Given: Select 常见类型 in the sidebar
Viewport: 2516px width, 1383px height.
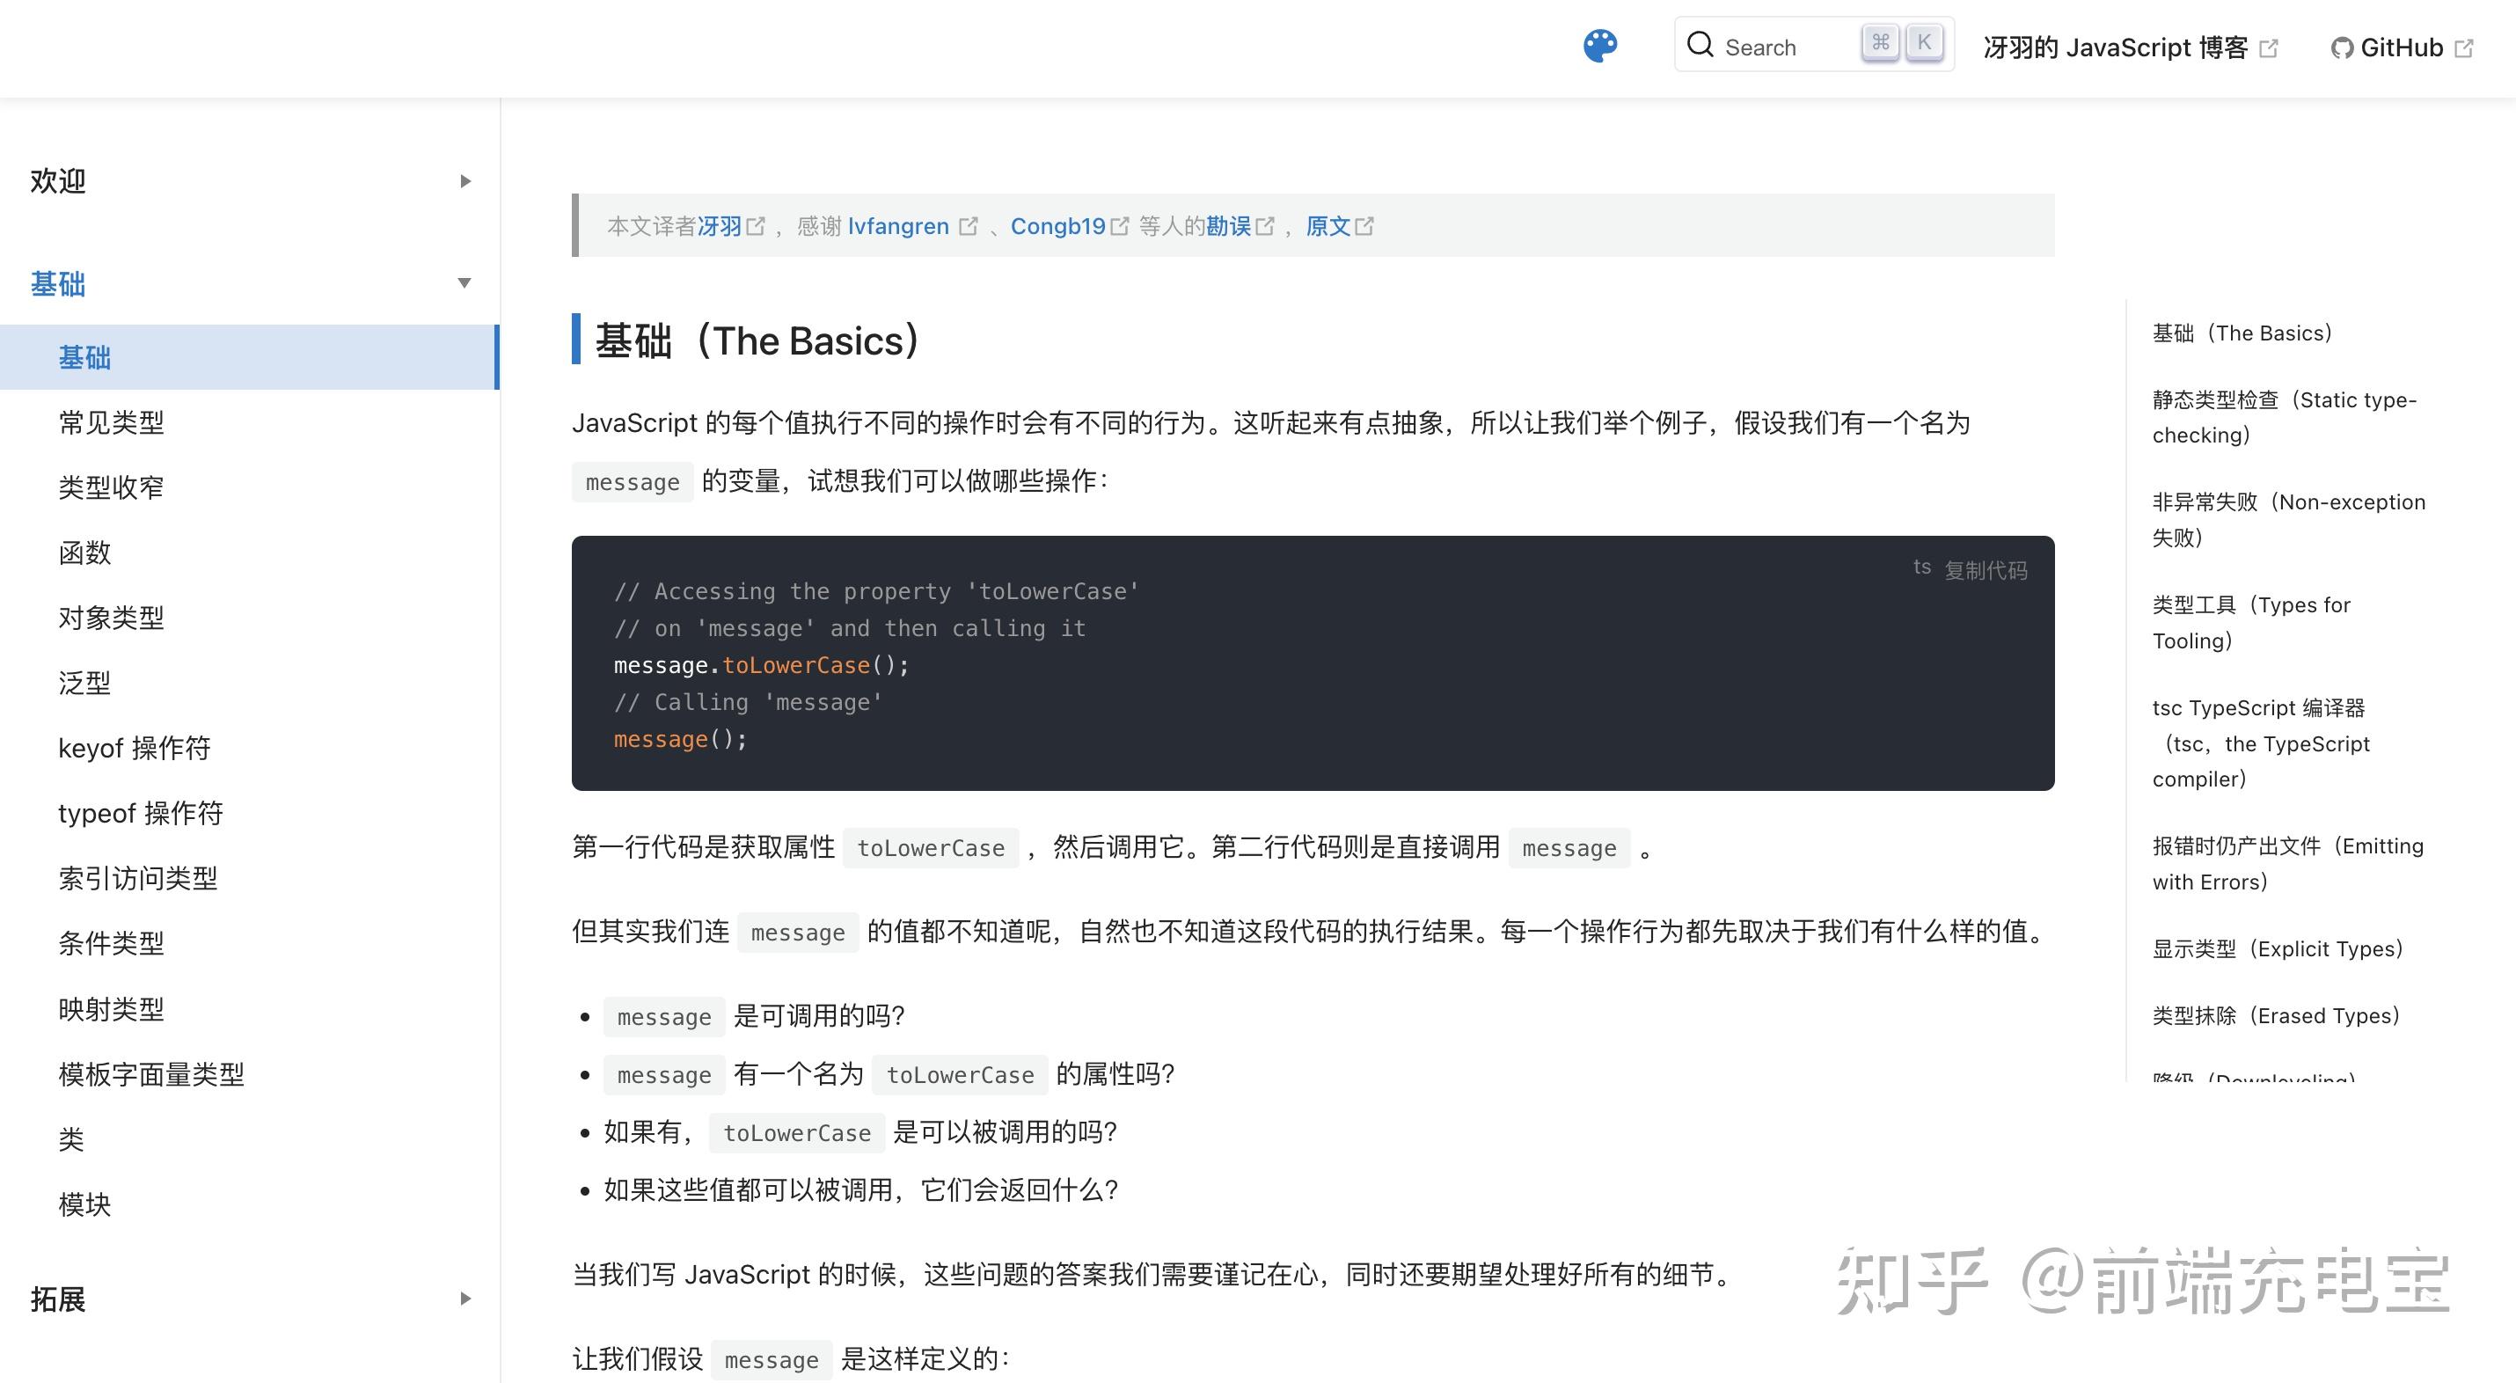Looking at the screenshot, I should coord(112,422).
